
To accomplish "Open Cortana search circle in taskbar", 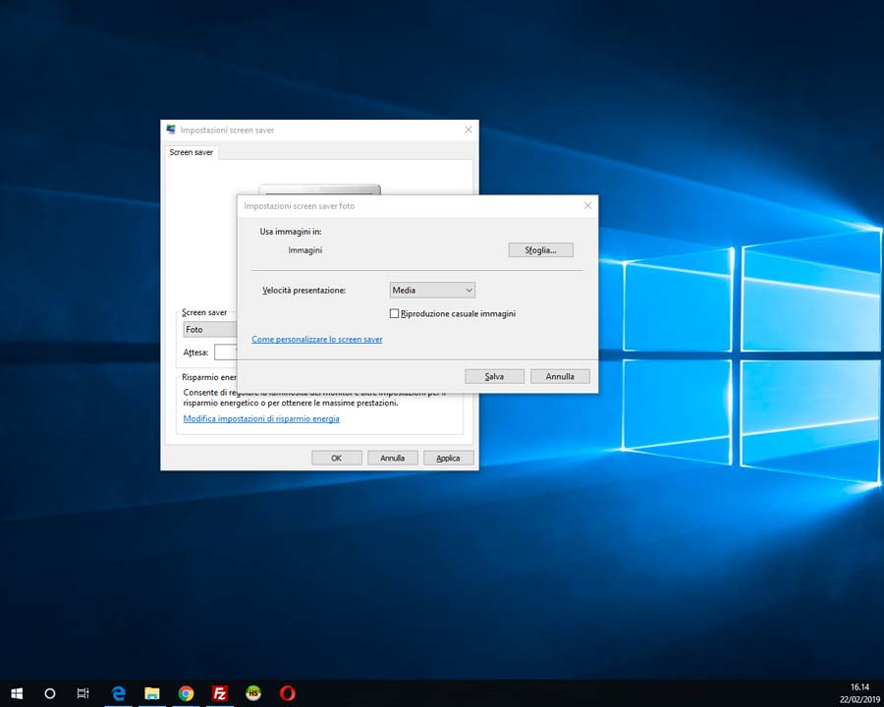I will (x=50, y=693).
